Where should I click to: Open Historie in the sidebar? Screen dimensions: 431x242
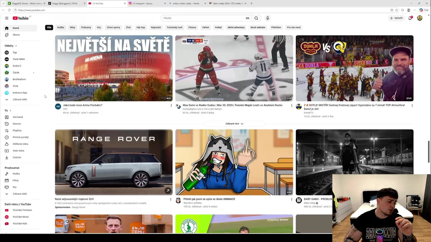click(x=20, y=124)
